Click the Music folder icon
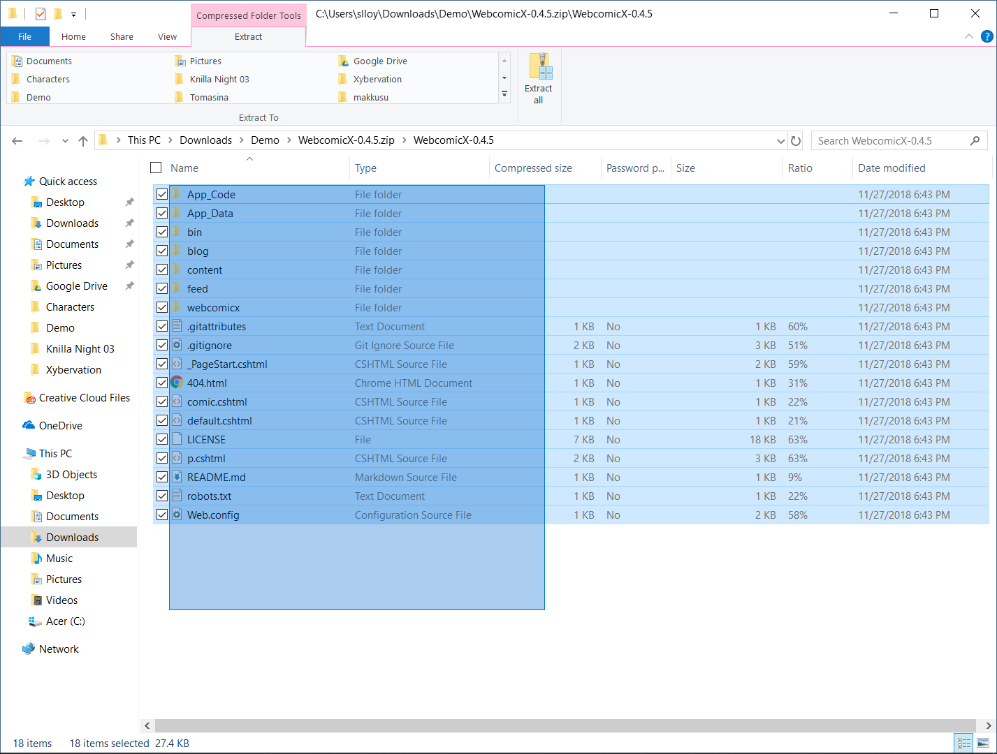This screenshot has width=997, height=754. tap(36, 558)
